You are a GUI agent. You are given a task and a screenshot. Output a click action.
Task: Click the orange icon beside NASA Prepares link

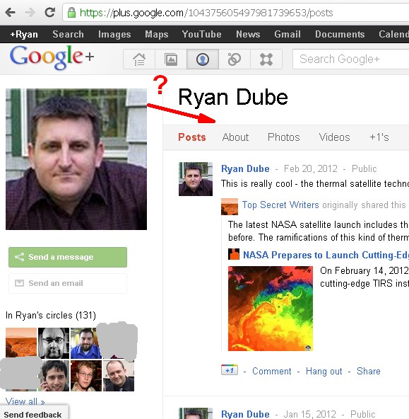tap(234, 254)
